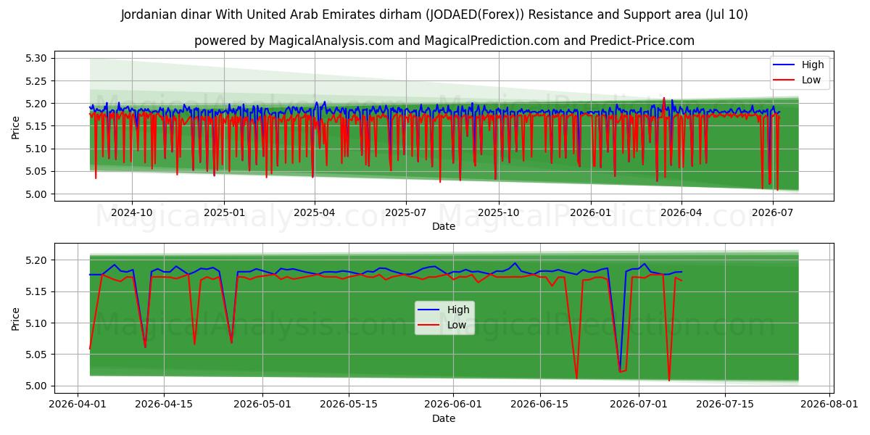
Task: Select 5.15 price tick in the 2024–2026 chart
Action: (36, 126)
